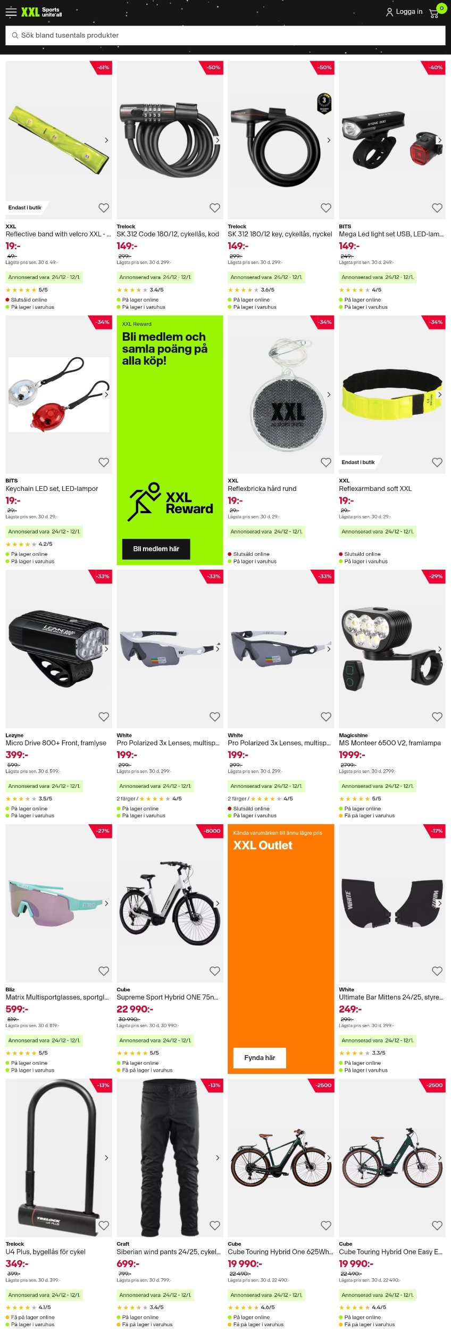Click the Logga in user icon
This screenshot has height=1331, width=451.
(x=389, y=12)
